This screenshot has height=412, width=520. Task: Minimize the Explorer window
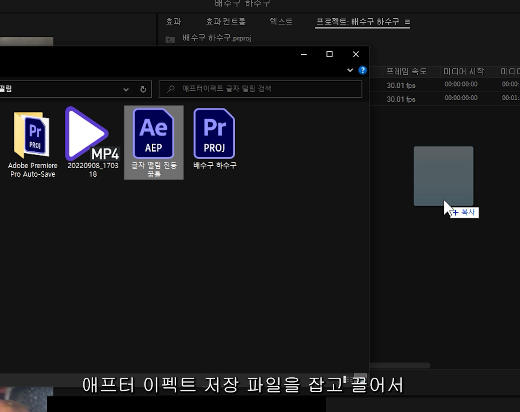click(304, 55)
